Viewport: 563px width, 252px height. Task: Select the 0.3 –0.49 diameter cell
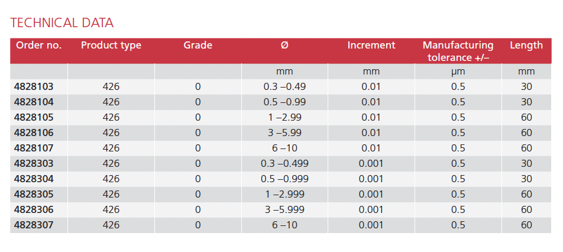click(284, 86)
